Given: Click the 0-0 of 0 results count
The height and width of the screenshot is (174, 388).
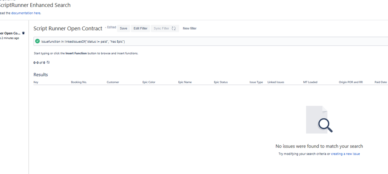Looking at the screenshot, I should [39, 63].
